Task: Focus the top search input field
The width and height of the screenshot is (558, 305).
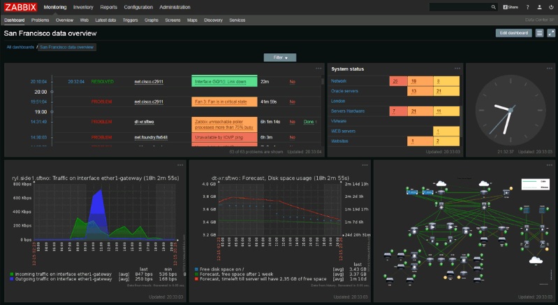Action: (x=460, y=7)
